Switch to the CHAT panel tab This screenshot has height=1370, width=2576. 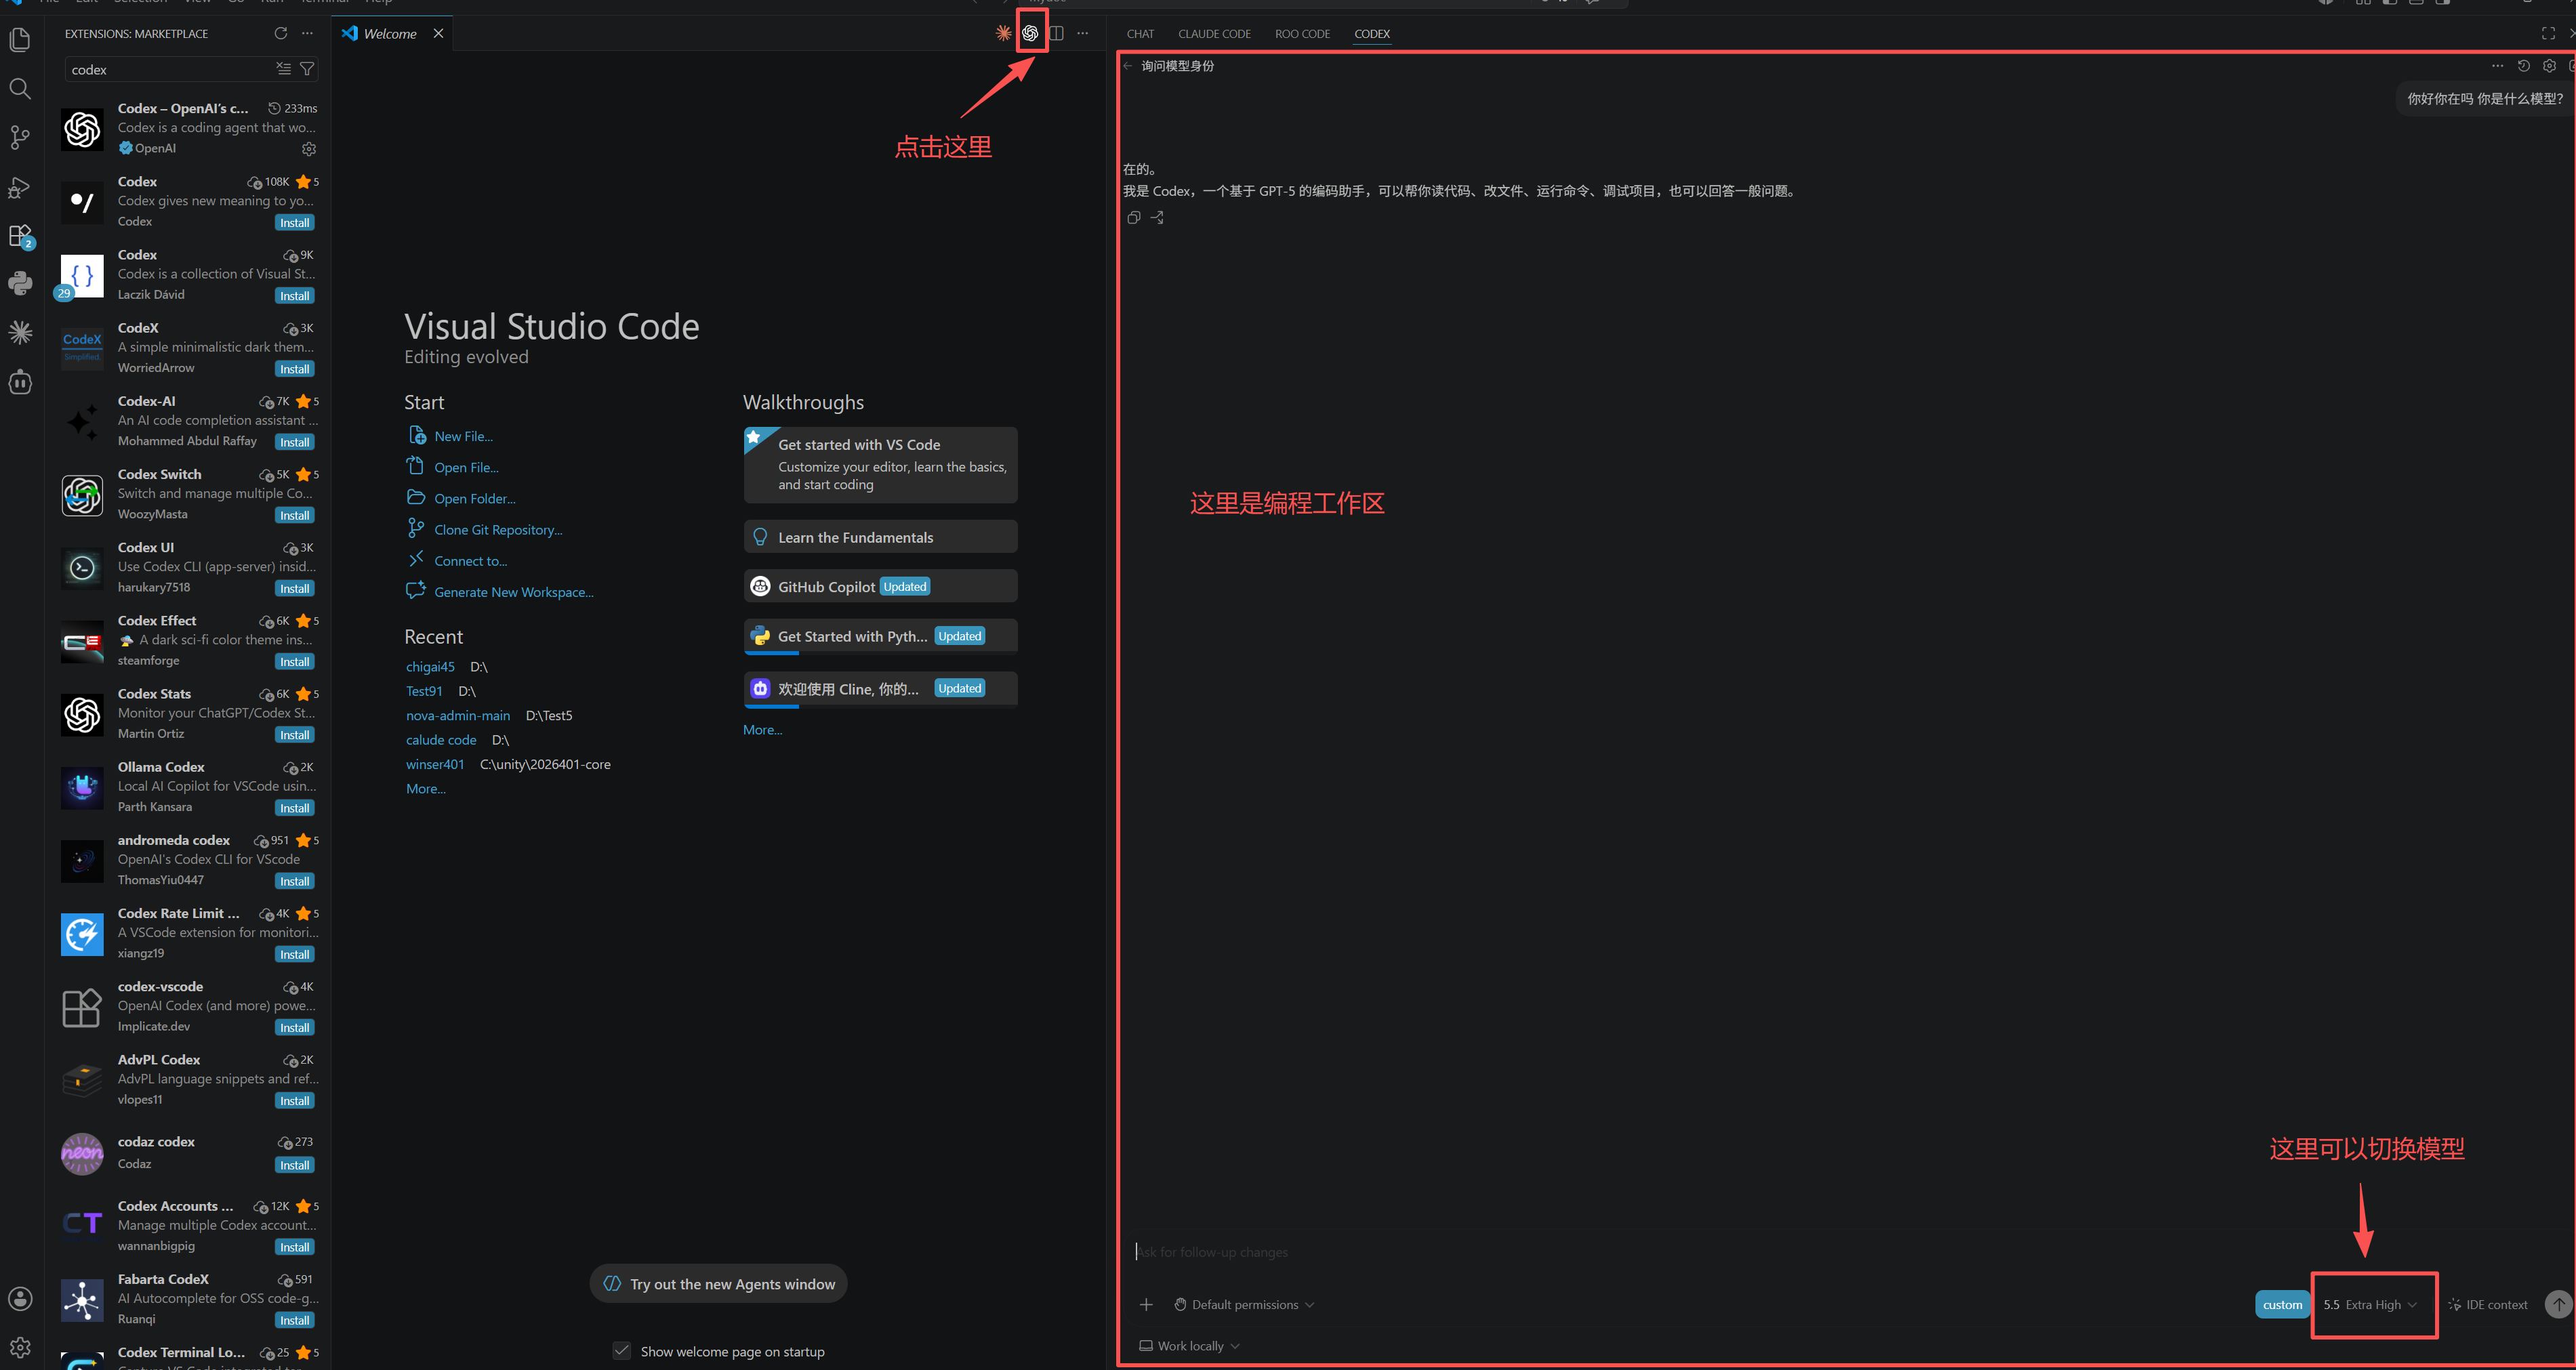point(1140,33)
